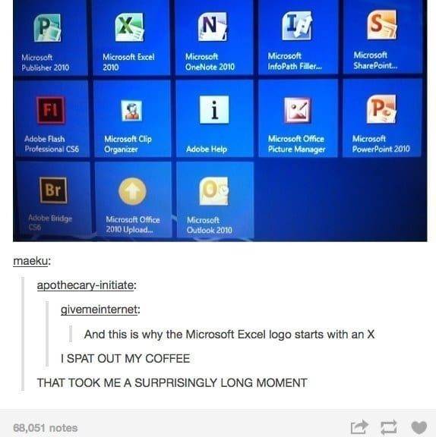The image size is (436, 437).
Task: Click the share arrow icon
Action: tap(359, 427)
